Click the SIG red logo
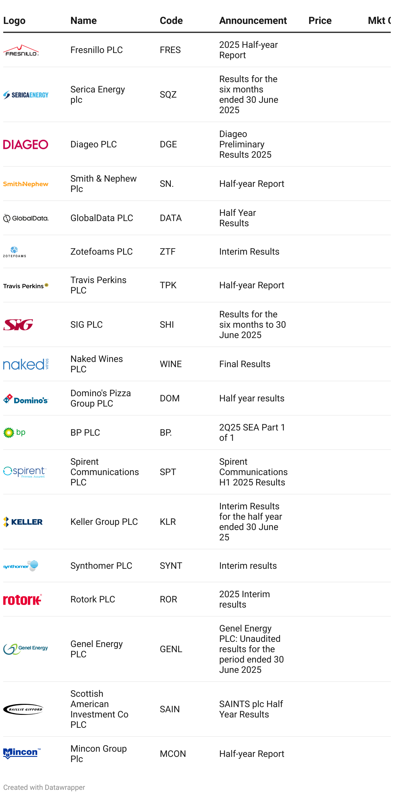 [18, 325]
